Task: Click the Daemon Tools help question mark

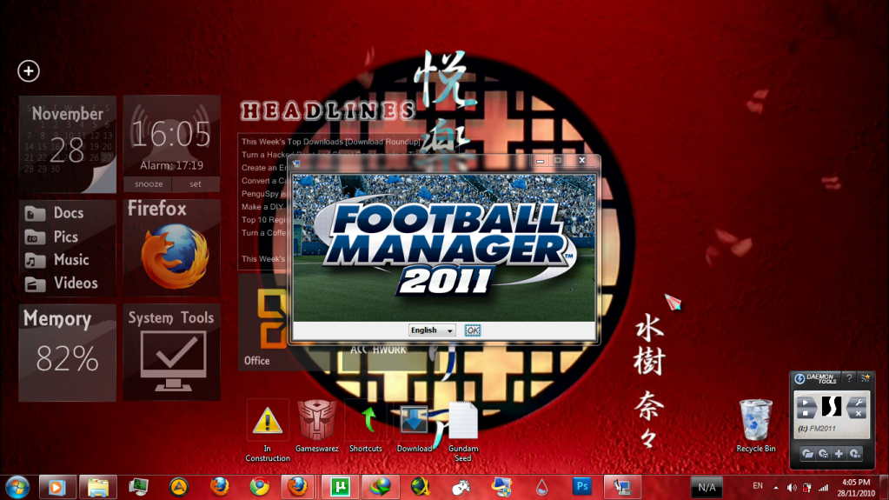Action: (x=849, y=377)
